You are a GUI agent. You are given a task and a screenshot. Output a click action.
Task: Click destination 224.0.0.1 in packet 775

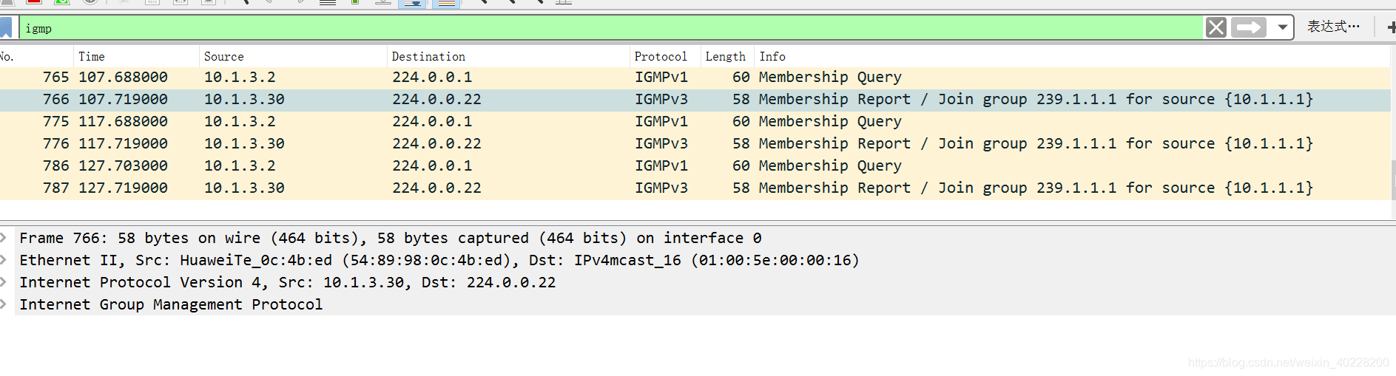pos(432,121)
